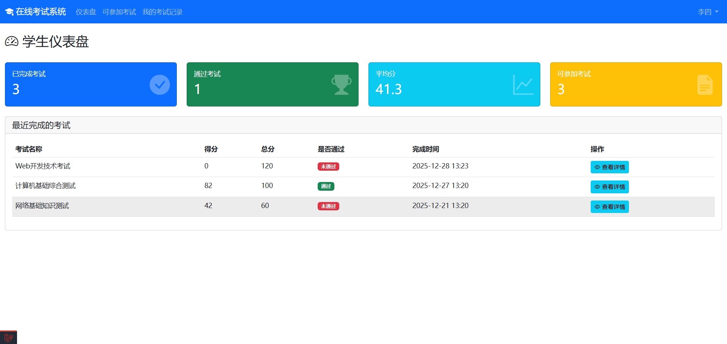Click the trophy icon in 通过考试 card
Image resolution: width=727 pixels, height=344 pixels.
coord(341,85)
